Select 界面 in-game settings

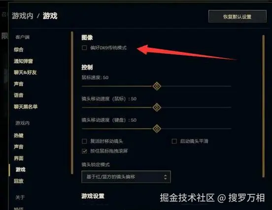coord(19,158)
